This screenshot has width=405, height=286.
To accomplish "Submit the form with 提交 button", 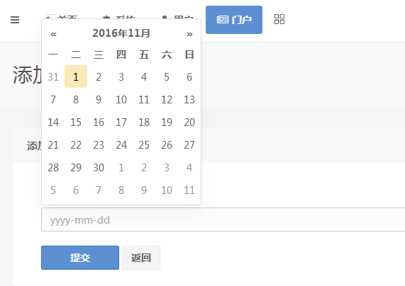I will [x=80, y=258].
